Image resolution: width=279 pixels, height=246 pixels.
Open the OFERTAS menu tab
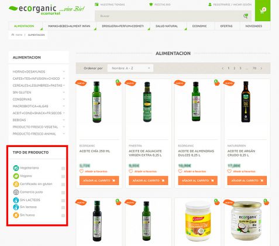pos(226,26)
